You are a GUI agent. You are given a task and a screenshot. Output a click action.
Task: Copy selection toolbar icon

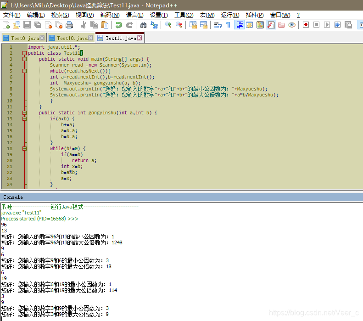pyautogui.click(x=94, y=25)
